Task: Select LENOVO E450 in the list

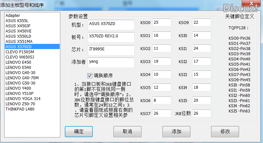Action: [x=32, y=62]
